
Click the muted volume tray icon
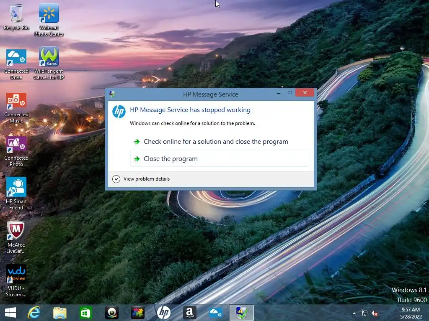(375, 313)
